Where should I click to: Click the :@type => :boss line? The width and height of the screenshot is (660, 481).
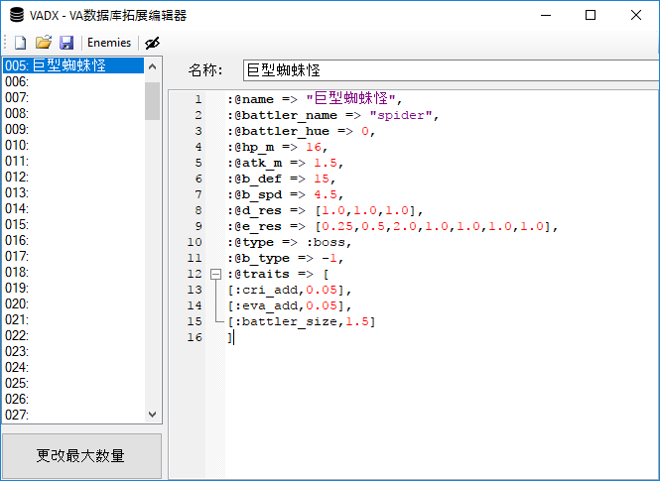[x=289, y=243]
